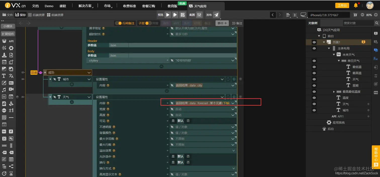Image resolution: width=380 pixels, height=177 pixels.
Task: Open the 收费标准 pricing page
Action: click(x=129, y=6)
